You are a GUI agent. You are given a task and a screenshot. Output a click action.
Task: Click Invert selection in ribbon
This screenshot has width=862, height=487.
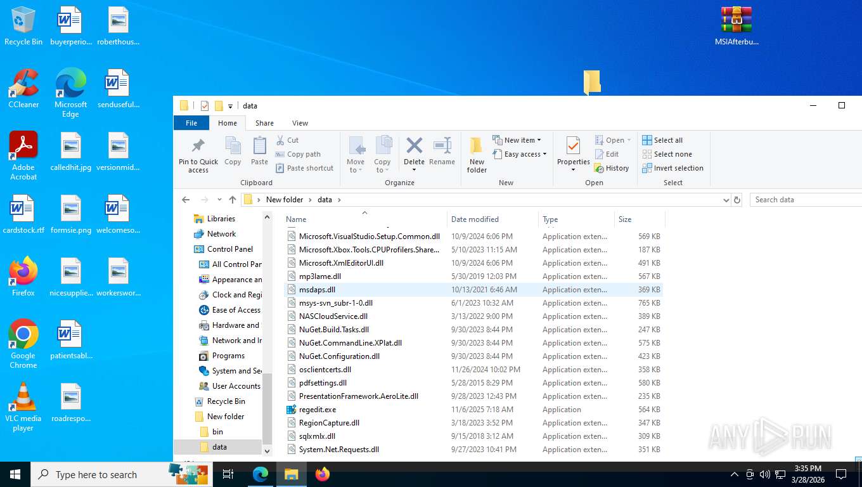pos(672,168)
